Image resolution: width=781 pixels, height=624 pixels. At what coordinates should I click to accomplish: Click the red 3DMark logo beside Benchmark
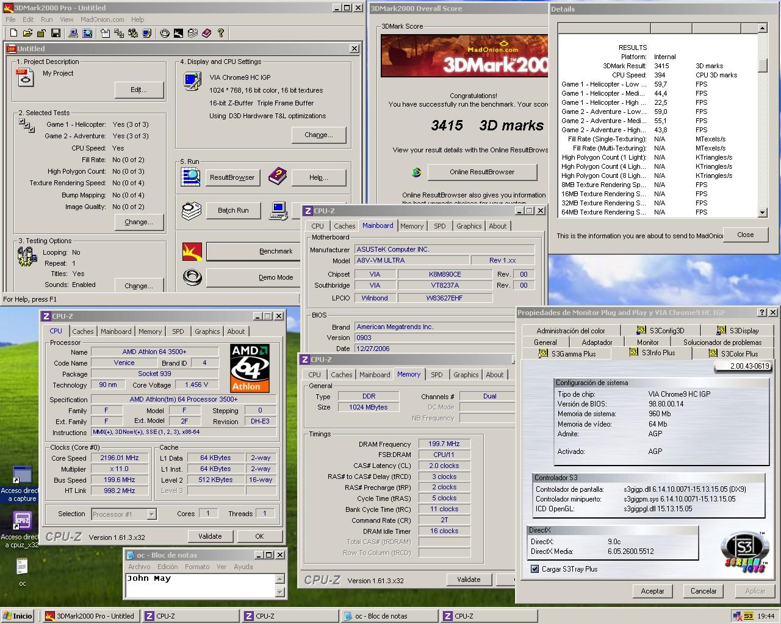(x=192, y=251)
